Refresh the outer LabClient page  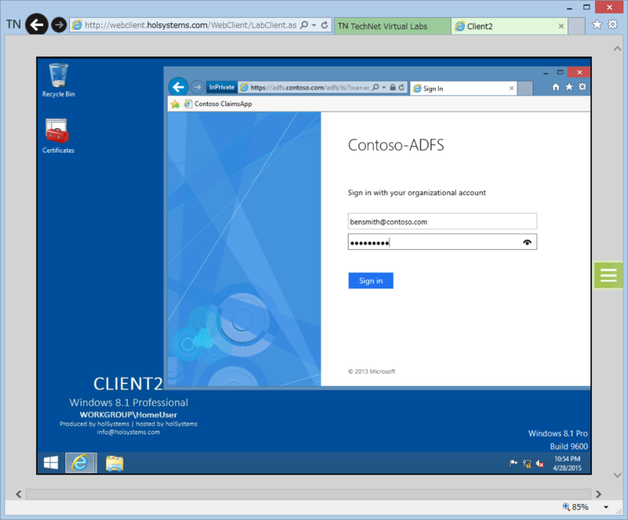tap(324, 25)
